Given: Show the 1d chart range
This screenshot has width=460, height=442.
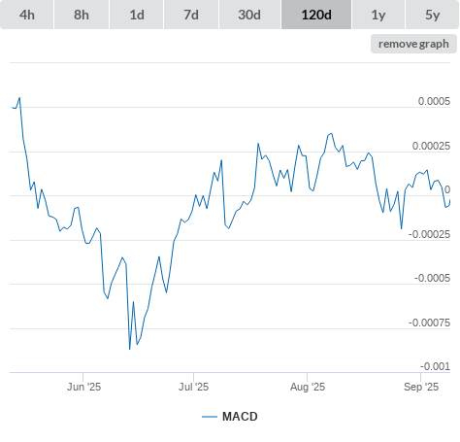Looking at the screenshot, I should [137, 15].
